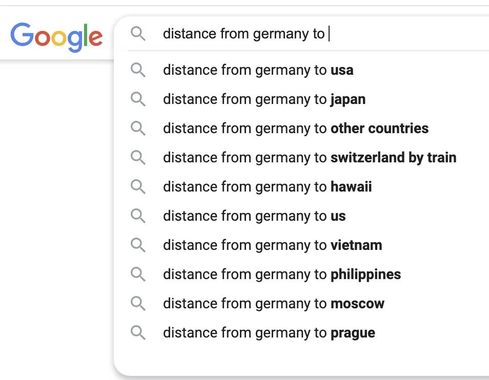
Task: Click the Google logo
Action: click(56, 36)
